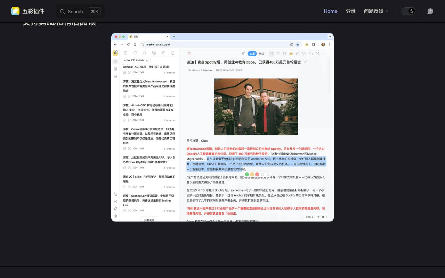Viewport: 445px width, 278px height.
Task: Click the share export icon in article toolbar
Action: coord(317,54)
